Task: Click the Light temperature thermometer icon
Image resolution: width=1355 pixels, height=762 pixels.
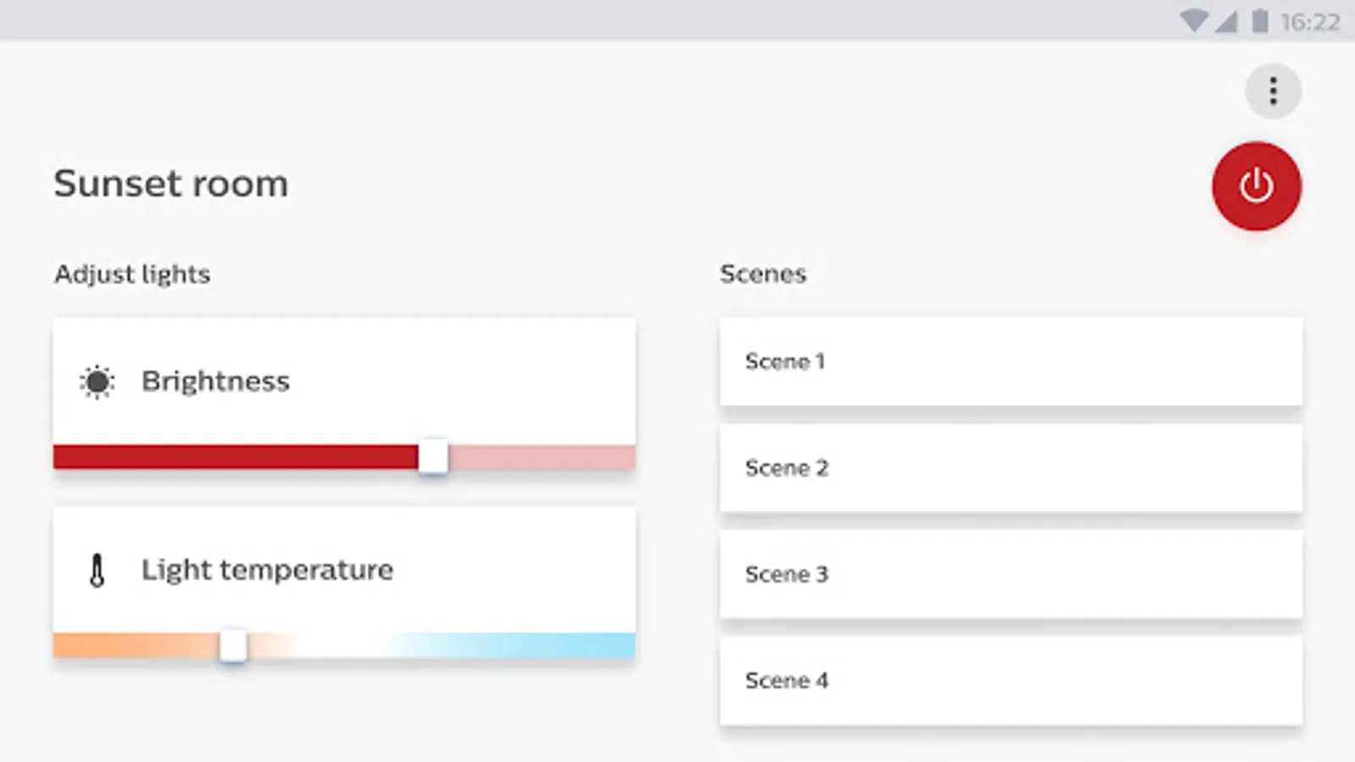Action: tap(97, 571)
